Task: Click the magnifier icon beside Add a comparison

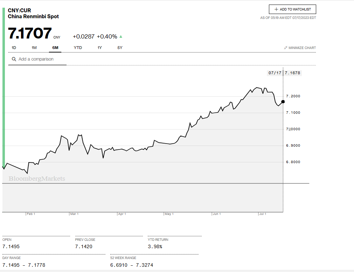Action: [14, 59]
